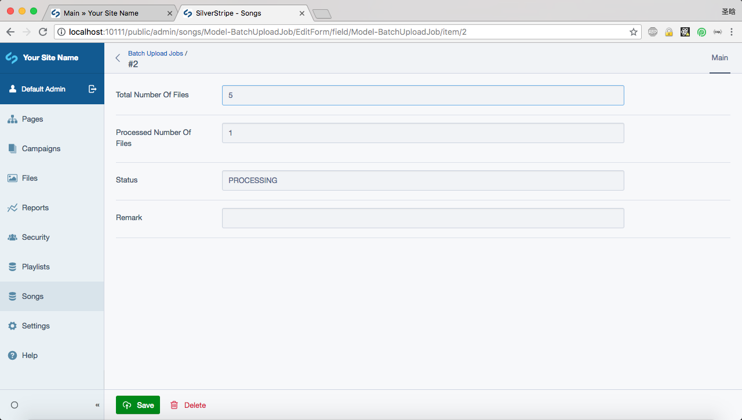Open the Settings section
This screenshot has width=742, height=420.
click(x=52, y=326)
